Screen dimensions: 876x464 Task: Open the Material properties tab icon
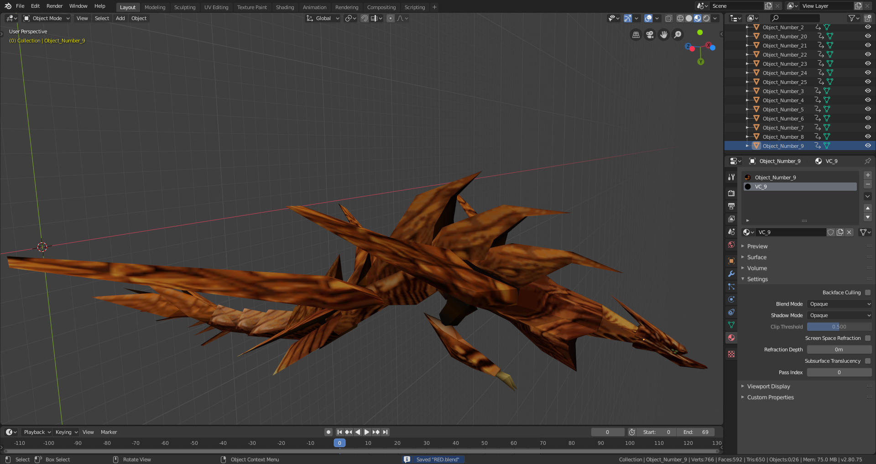pos(731,338)
